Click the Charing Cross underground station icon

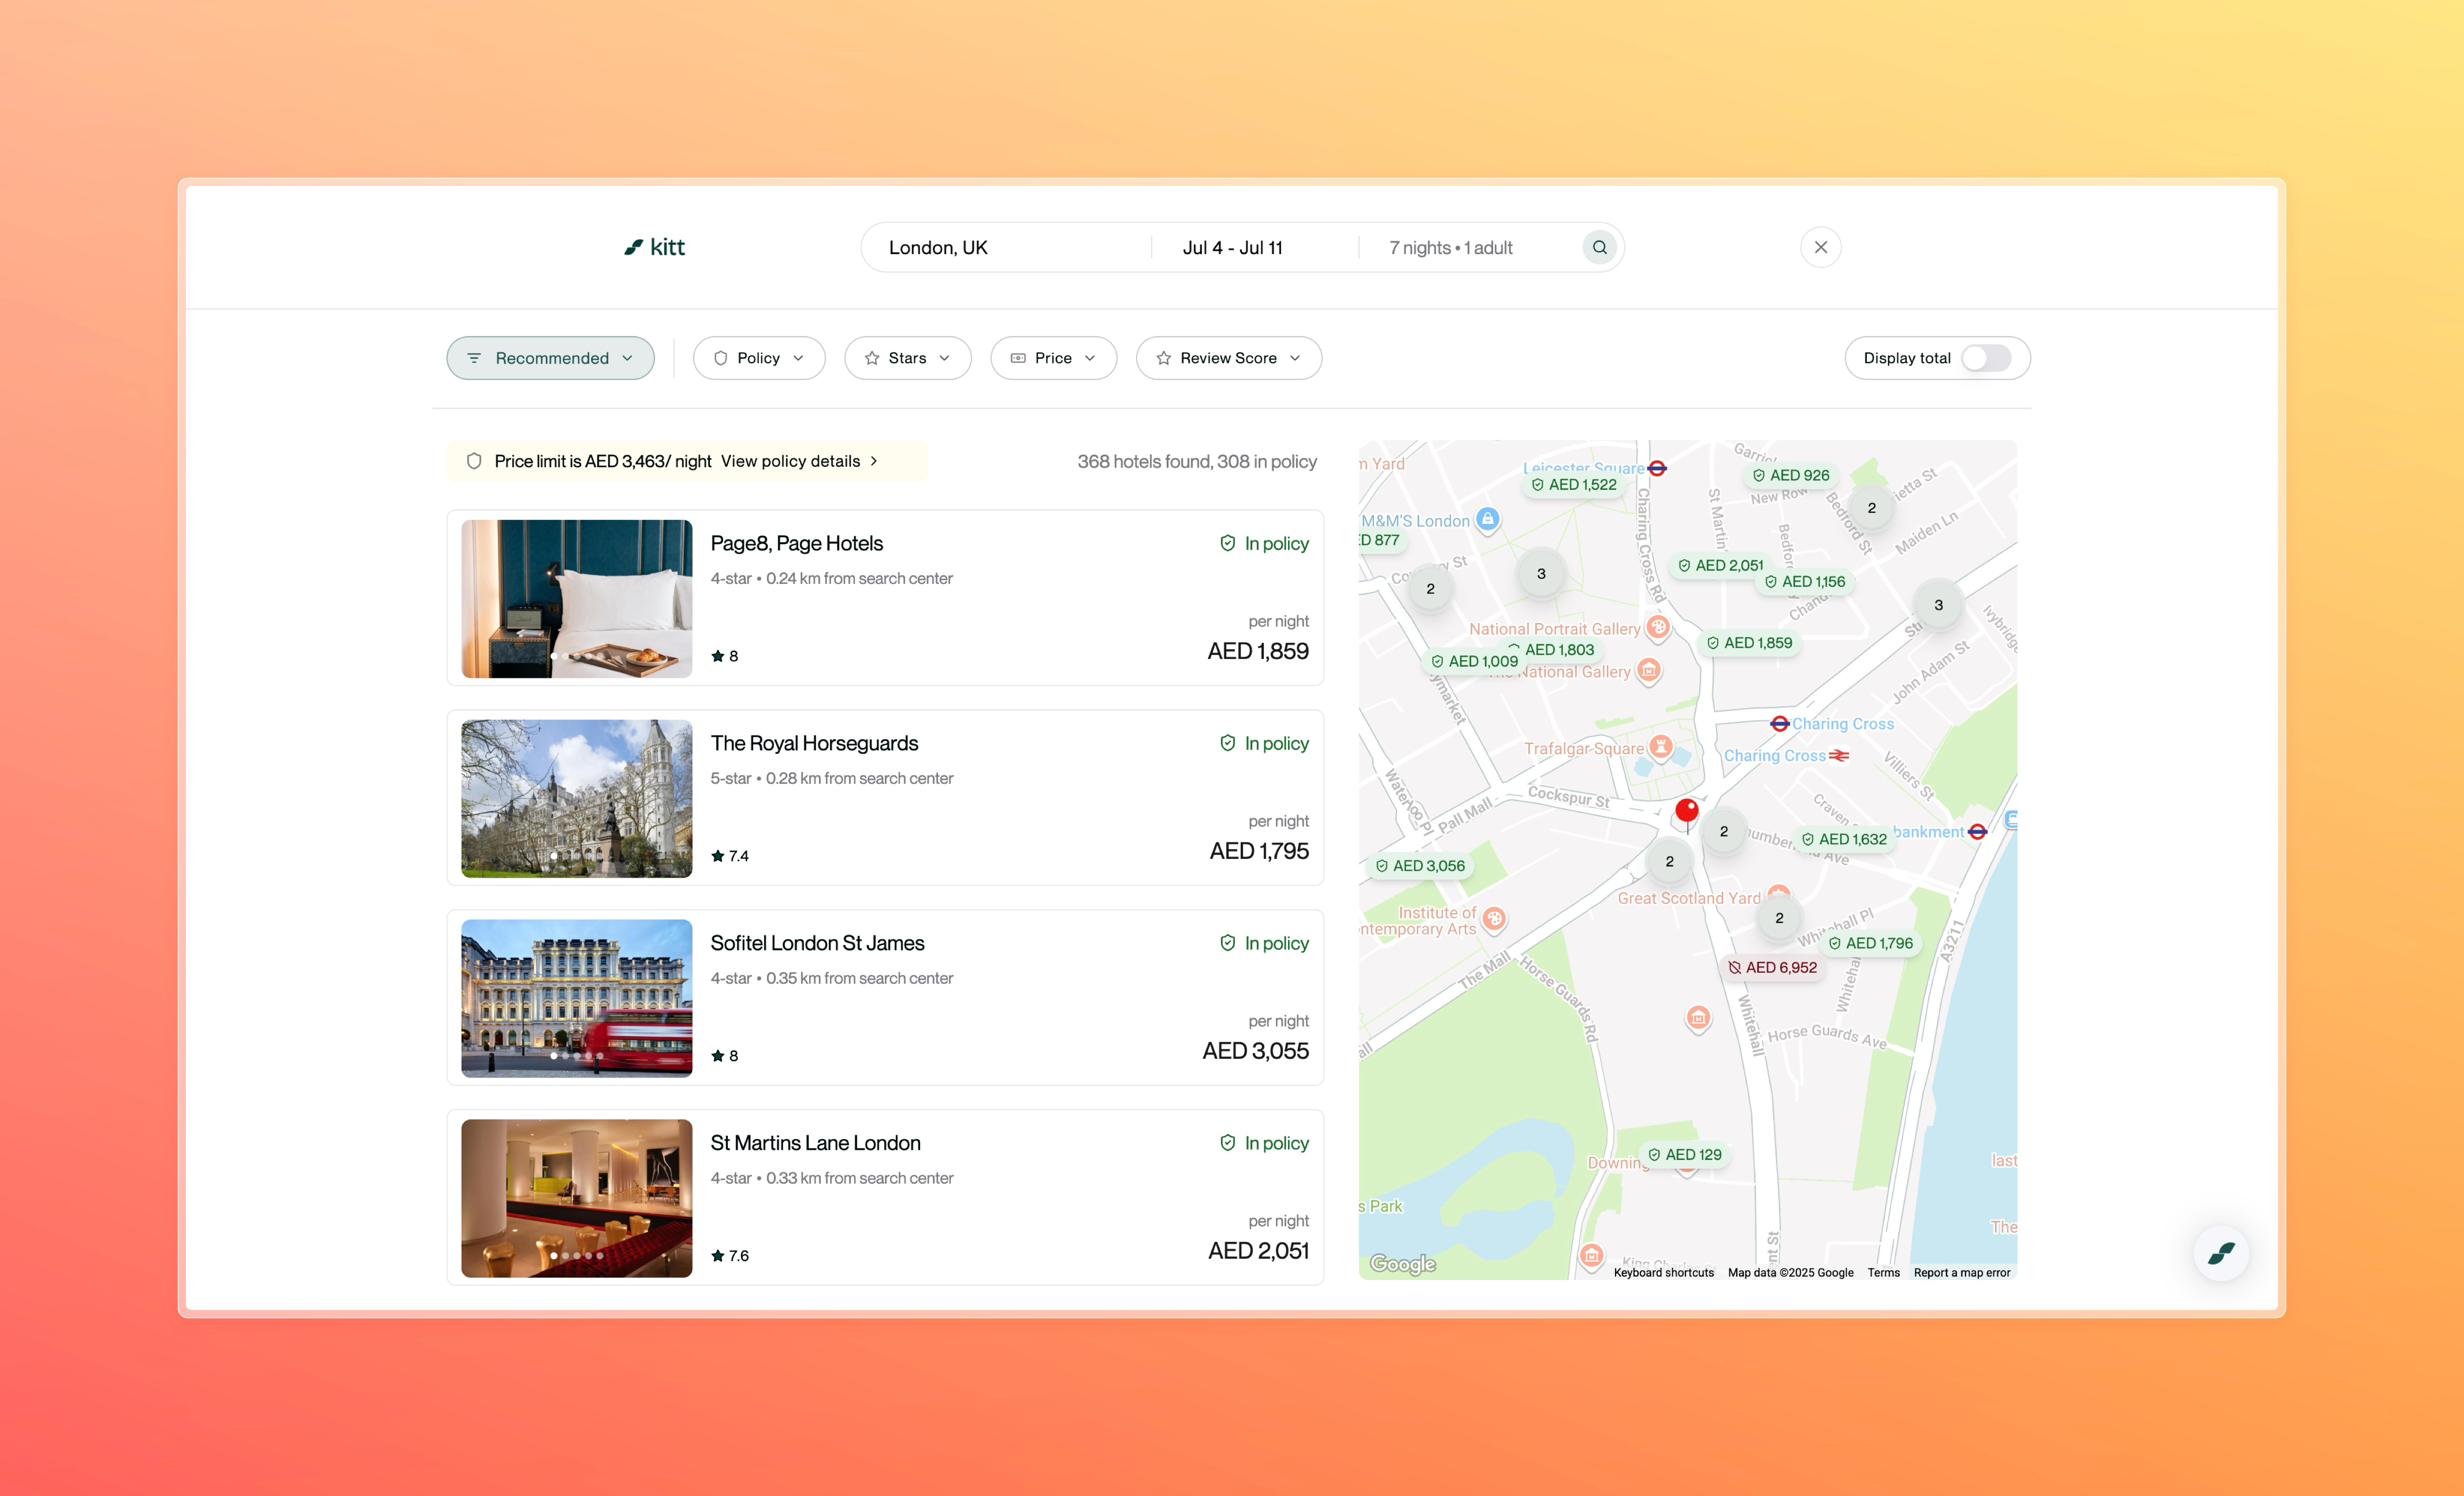(x=1779, y=723)
